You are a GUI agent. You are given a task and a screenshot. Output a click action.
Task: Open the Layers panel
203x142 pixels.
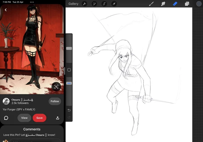pyautogui.click(x=187, y=4)
